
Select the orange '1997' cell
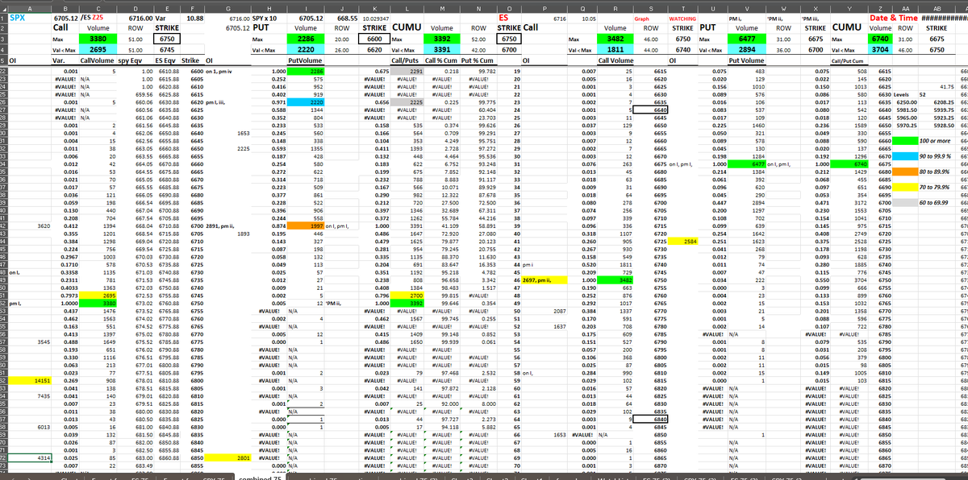click(x=306, y=228)
